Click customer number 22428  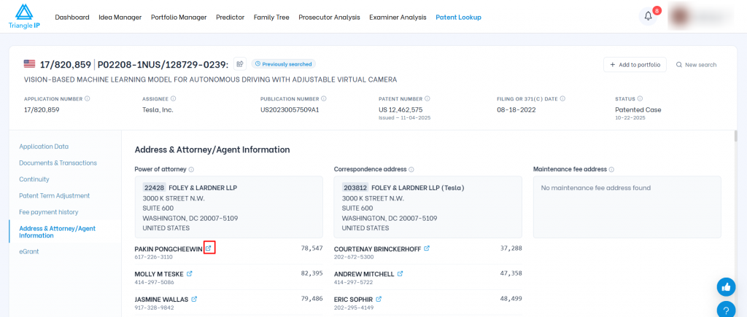[x=155, y=188]
